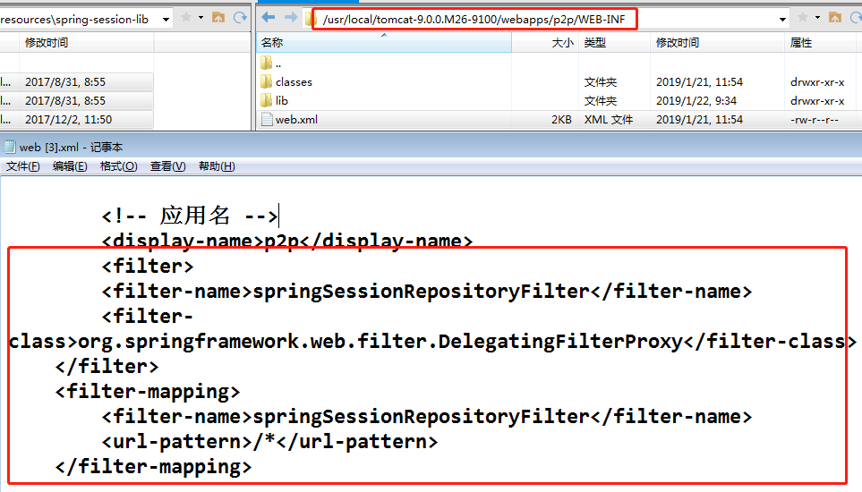Viewport: 862px width, 492px height.
Task: Select the classes folder
Action: pyautogui.click(x=294, y=81)
